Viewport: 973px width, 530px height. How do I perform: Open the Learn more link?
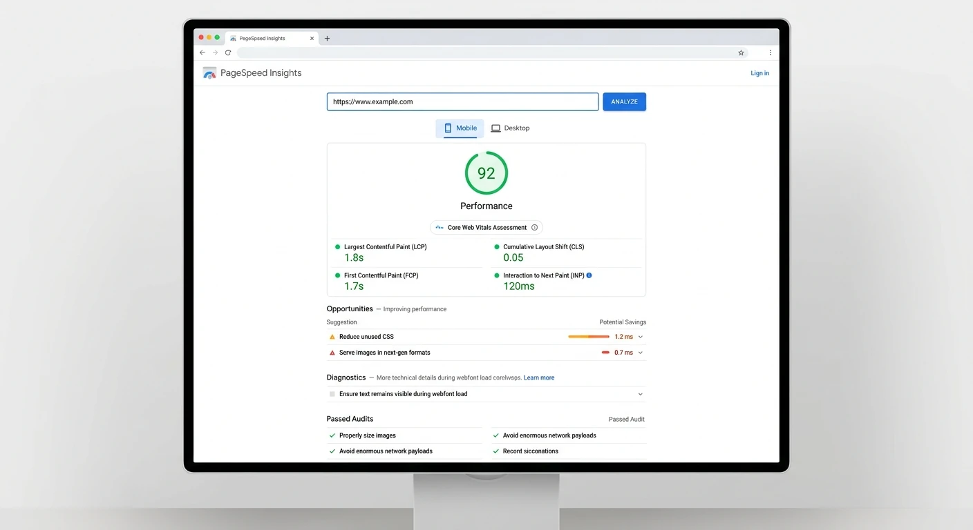click(539, 378)
